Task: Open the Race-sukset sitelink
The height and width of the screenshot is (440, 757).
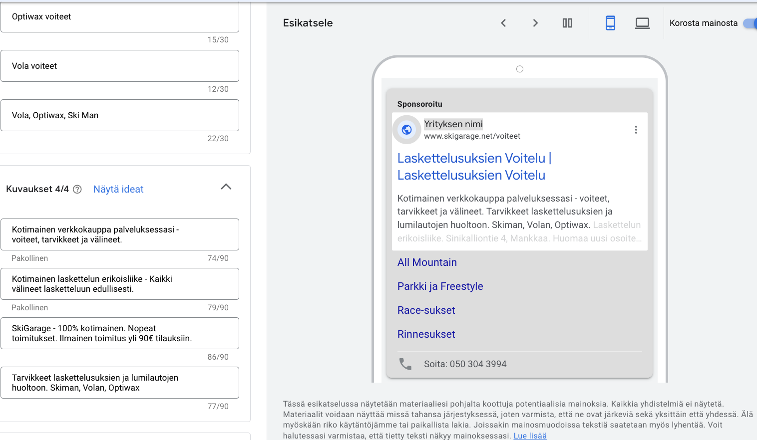Action: pos(426,310)
